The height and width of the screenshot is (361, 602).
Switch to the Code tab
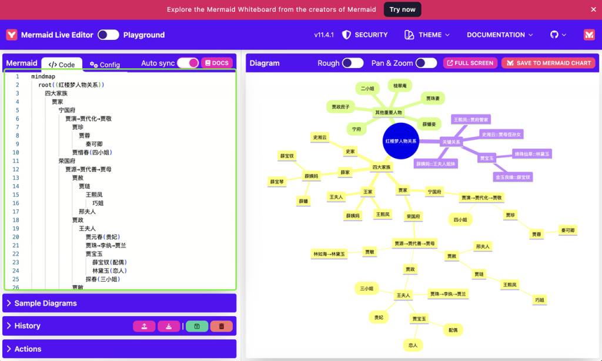62,65
